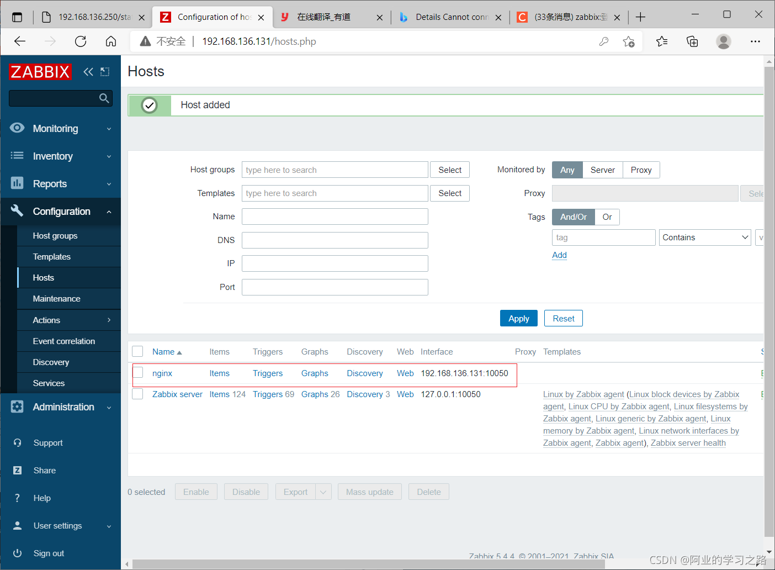775x570 pixels.
Task: Select Any in Monitored by
Action: coord(567,170)
